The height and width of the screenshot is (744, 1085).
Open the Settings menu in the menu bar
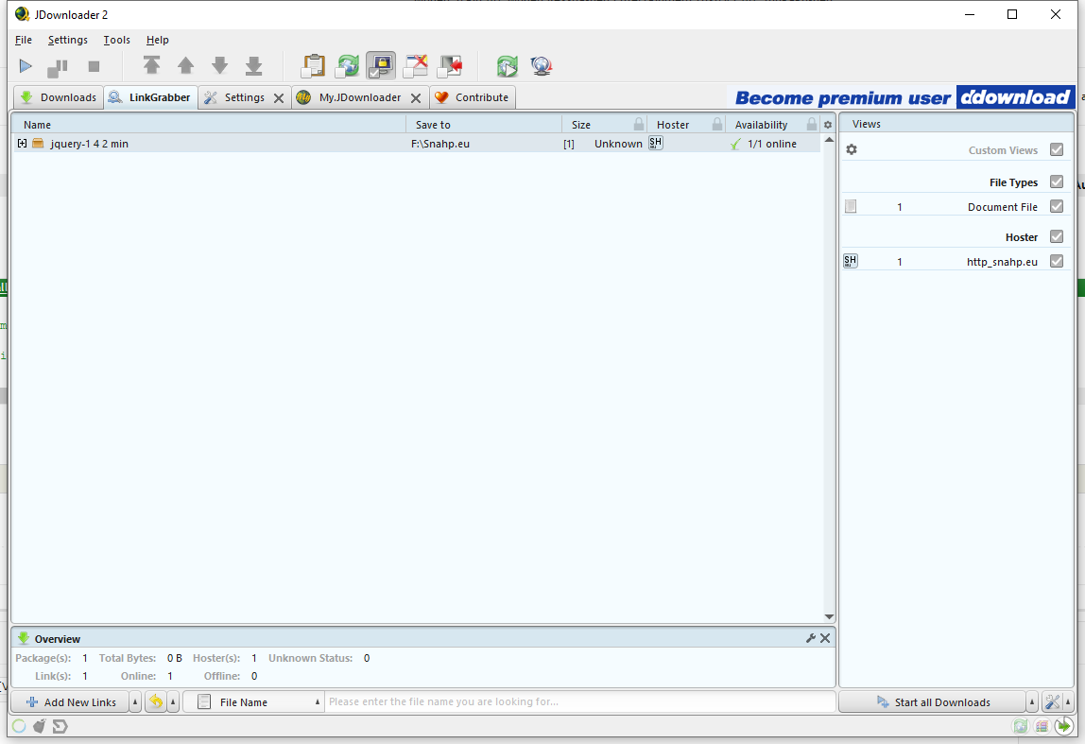click(x=68, y=40)
